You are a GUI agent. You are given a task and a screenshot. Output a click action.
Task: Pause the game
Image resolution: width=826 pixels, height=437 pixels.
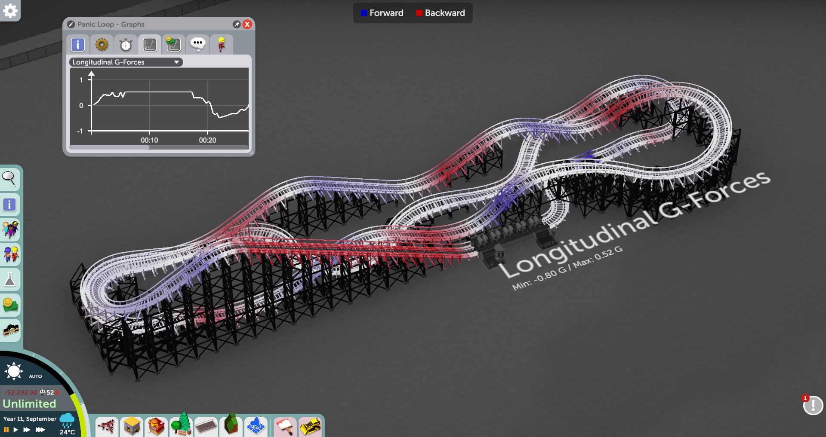pyautogui.click(x=6, y=430)
